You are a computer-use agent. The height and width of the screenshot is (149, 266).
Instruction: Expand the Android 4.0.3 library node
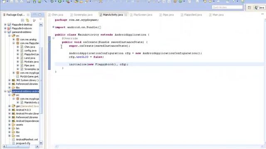[10, 110]
